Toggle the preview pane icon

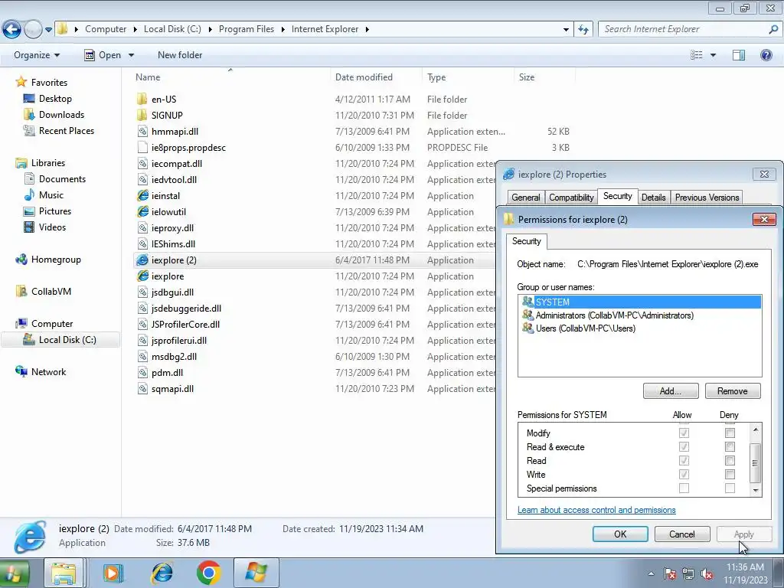click(x=739, y=55)
